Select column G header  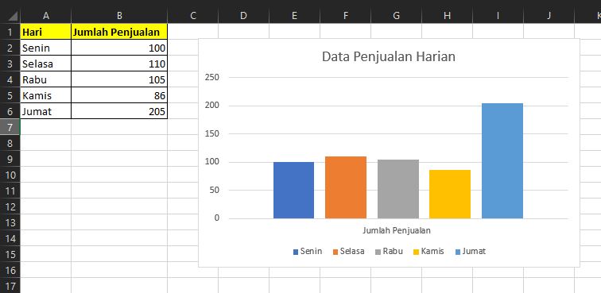click(x=396, y=15)
